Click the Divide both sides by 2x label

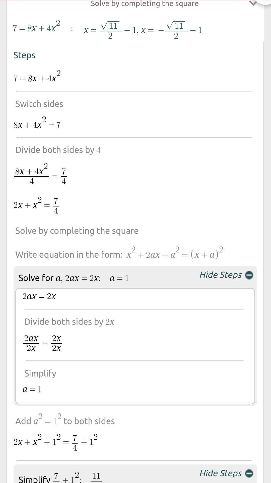[x=69, y=322]
